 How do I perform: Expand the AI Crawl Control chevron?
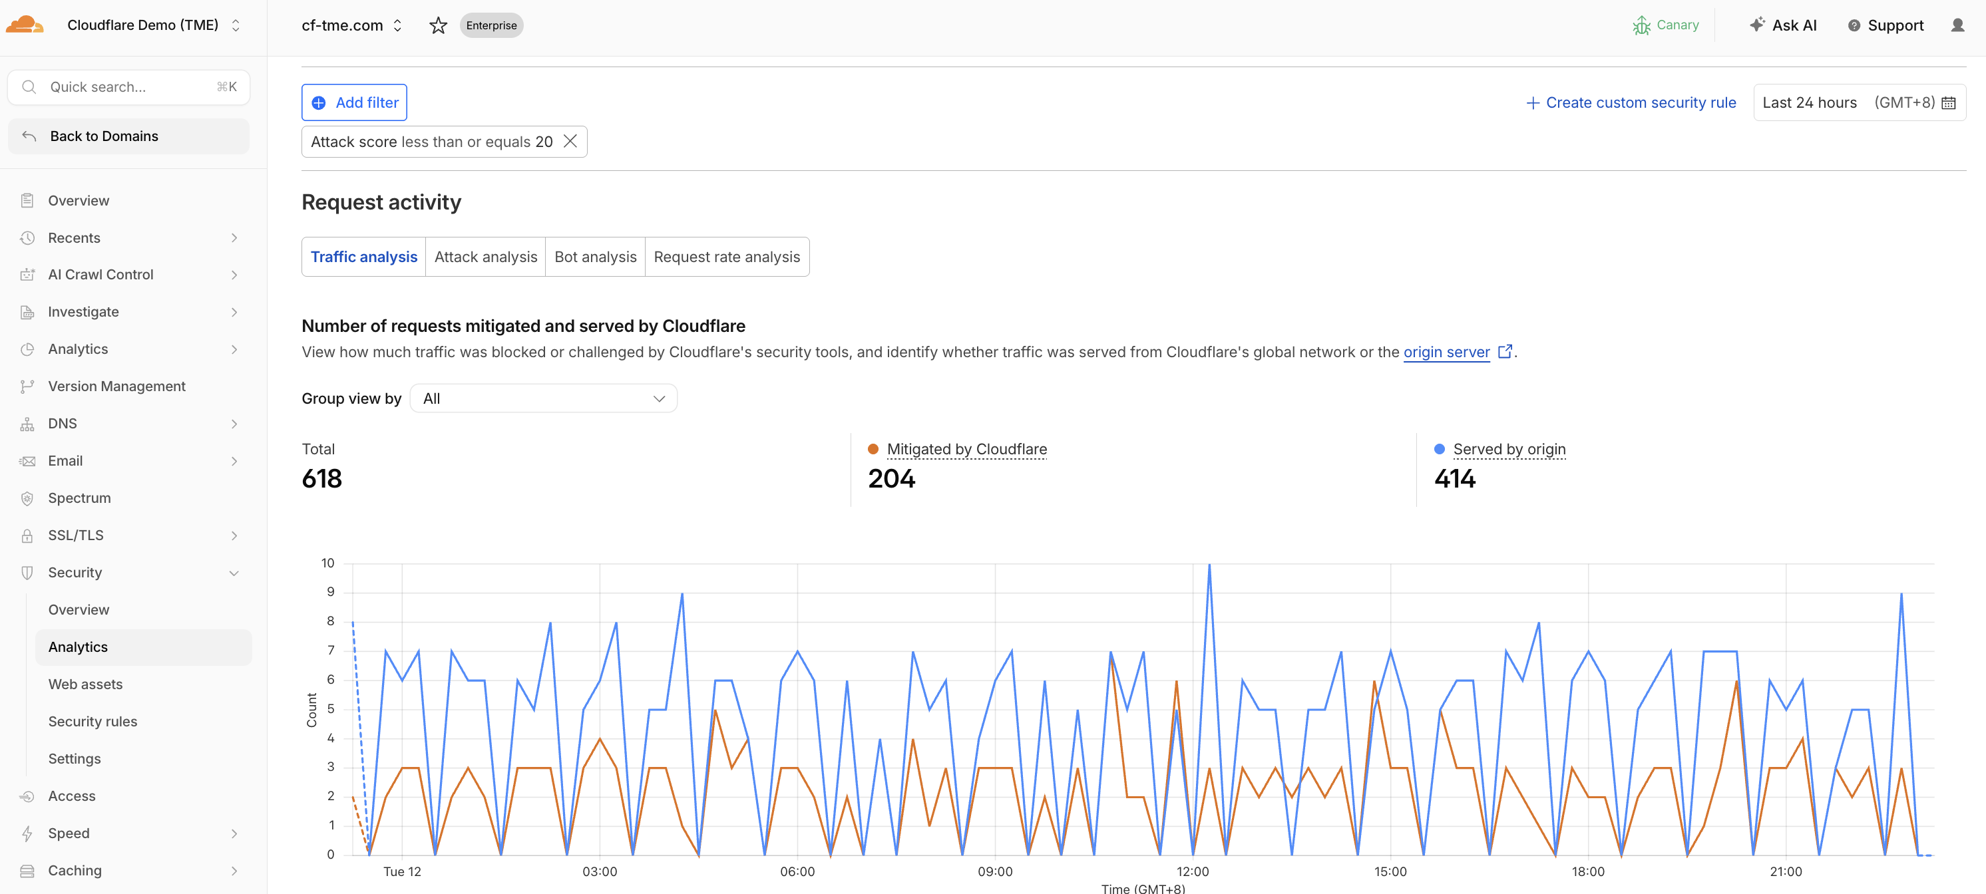click(234, 274)
